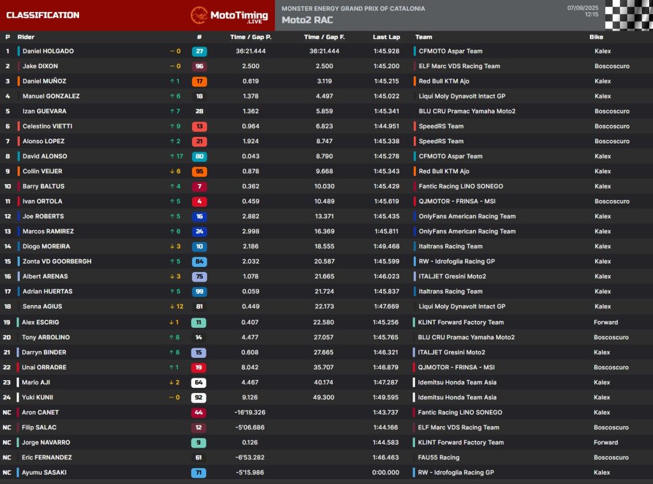653x484 pixels.
Task: Select rider Izan GUEVARA
Action: coord(44,111)
